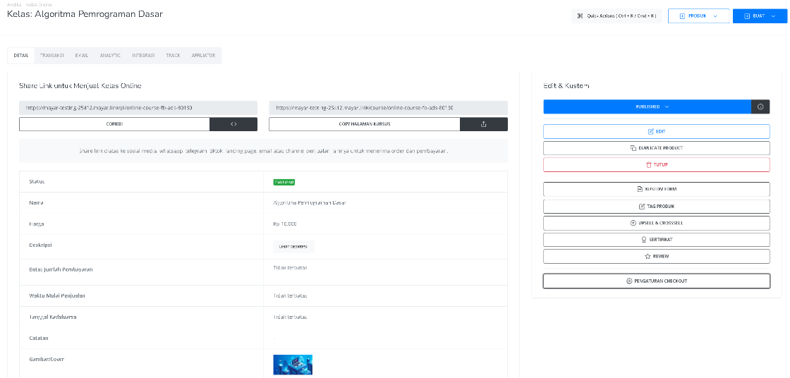Expand the BUAT dropdown

759,16
